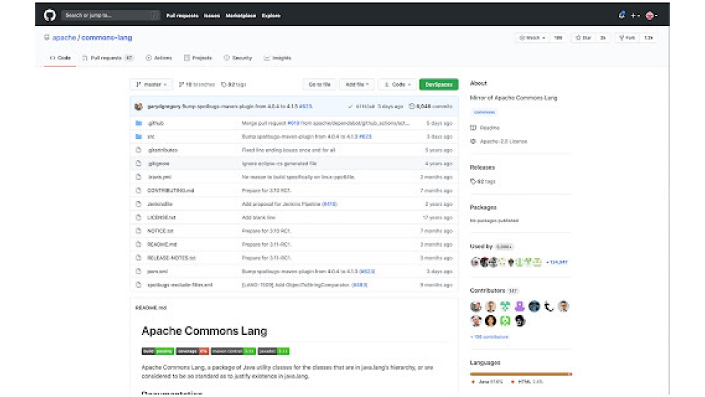The height and width of the screenshot is (397, 705).
Task: Click the README.md file icon in list
Action: pos(138,245)
